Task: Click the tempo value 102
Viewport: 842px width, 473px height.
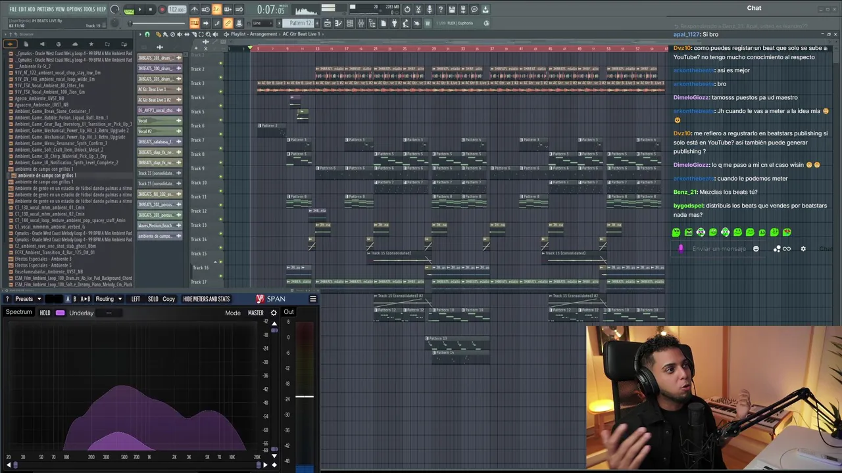Action: tap(177, 10)
